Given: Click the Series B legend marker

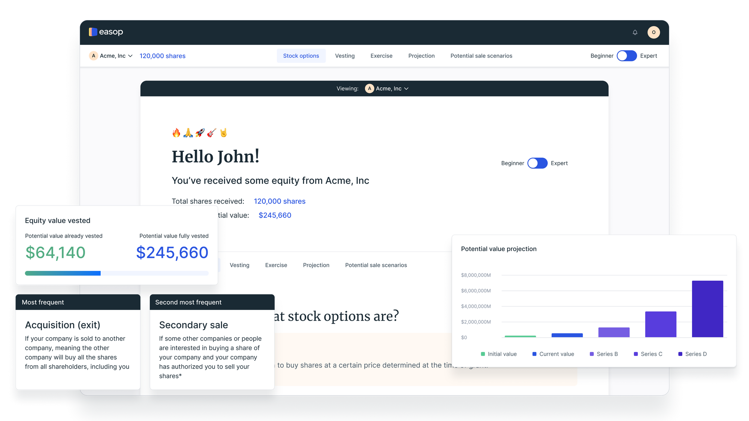Looking at the screenshot, I should pos(592,354).
